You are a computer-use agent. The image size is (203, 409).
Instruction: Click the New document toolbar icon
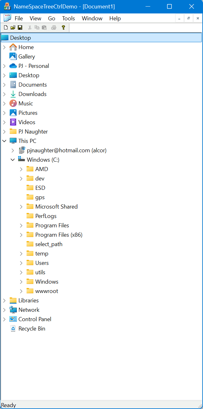point(6,28)
